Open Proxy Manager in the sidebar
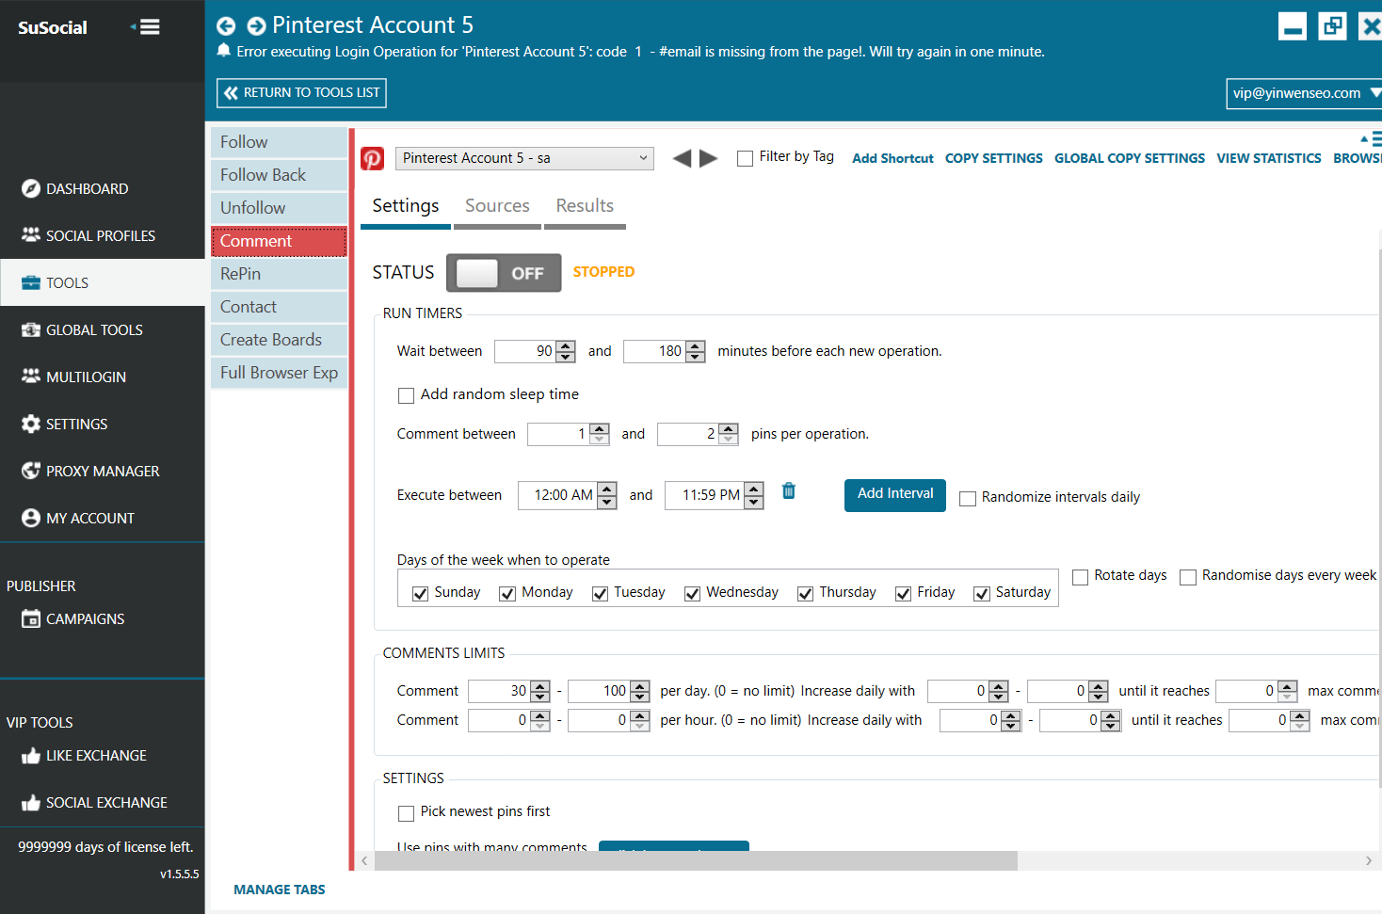This screenshot has height=914, width=1382. pyautogui.click(x=103, y=472)
